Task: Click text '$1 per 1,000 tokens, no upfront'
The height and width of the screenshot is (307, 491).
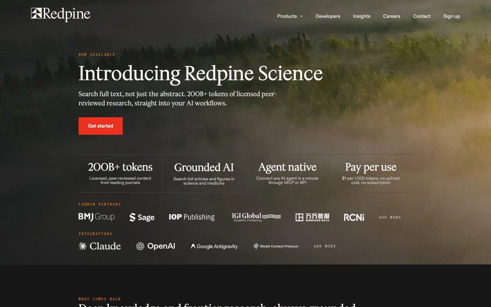Action: (371, 178)
